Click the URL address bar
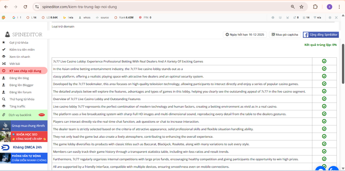 tap(162, 7)
